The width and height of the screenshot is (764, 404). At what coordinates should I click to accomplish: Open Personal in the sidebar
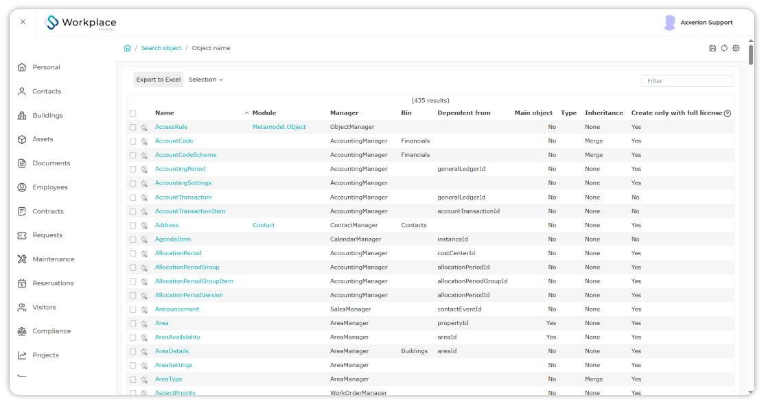[x=46, y=67]
